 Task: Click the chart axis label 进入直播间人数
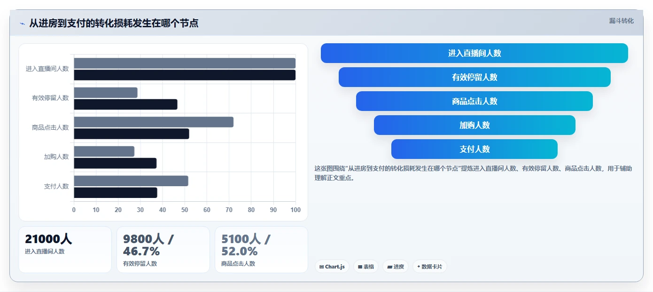pyautogui.click(x=47, y=69)
